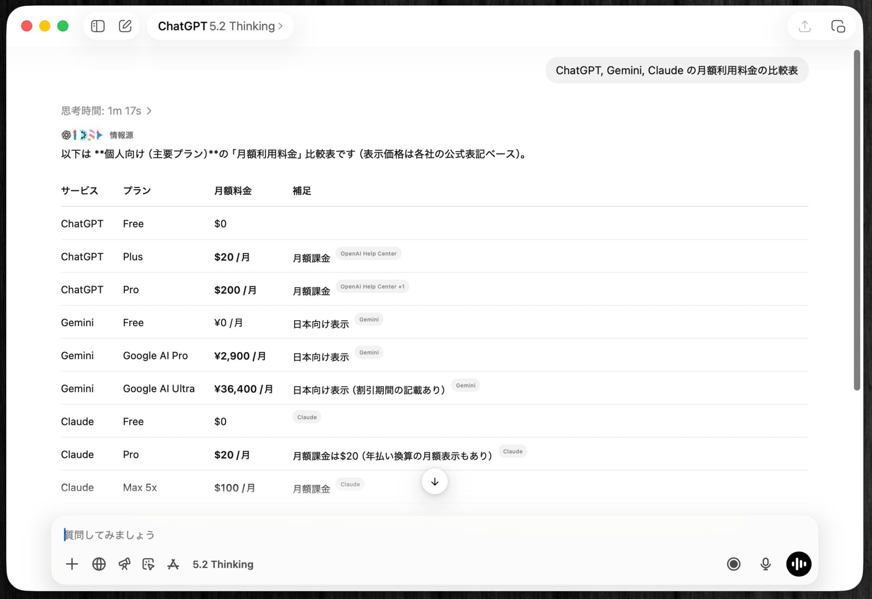The height and width of the screenshot is (599, 872).
Task: Toggle microphone dictation
Action: (x=766, y=564)
